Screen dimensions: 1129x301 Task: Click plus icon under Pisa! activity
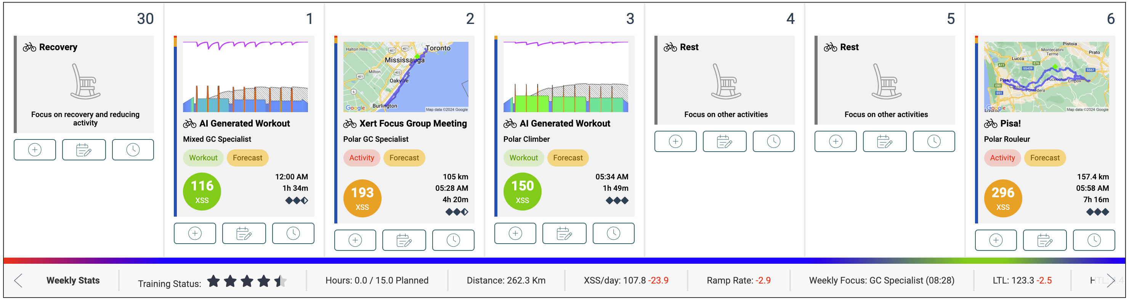coord(995,240)
